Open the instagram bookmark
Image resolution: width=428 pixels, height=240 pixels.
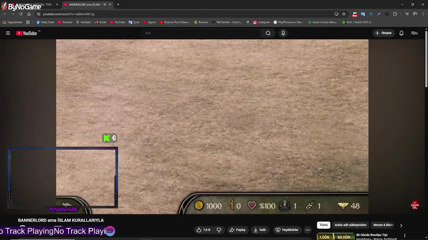click(261, 22)
